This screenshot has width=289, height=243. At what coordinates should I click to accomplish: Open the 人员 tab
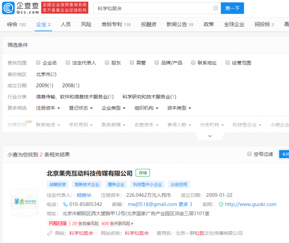click(x=66, y=24)
